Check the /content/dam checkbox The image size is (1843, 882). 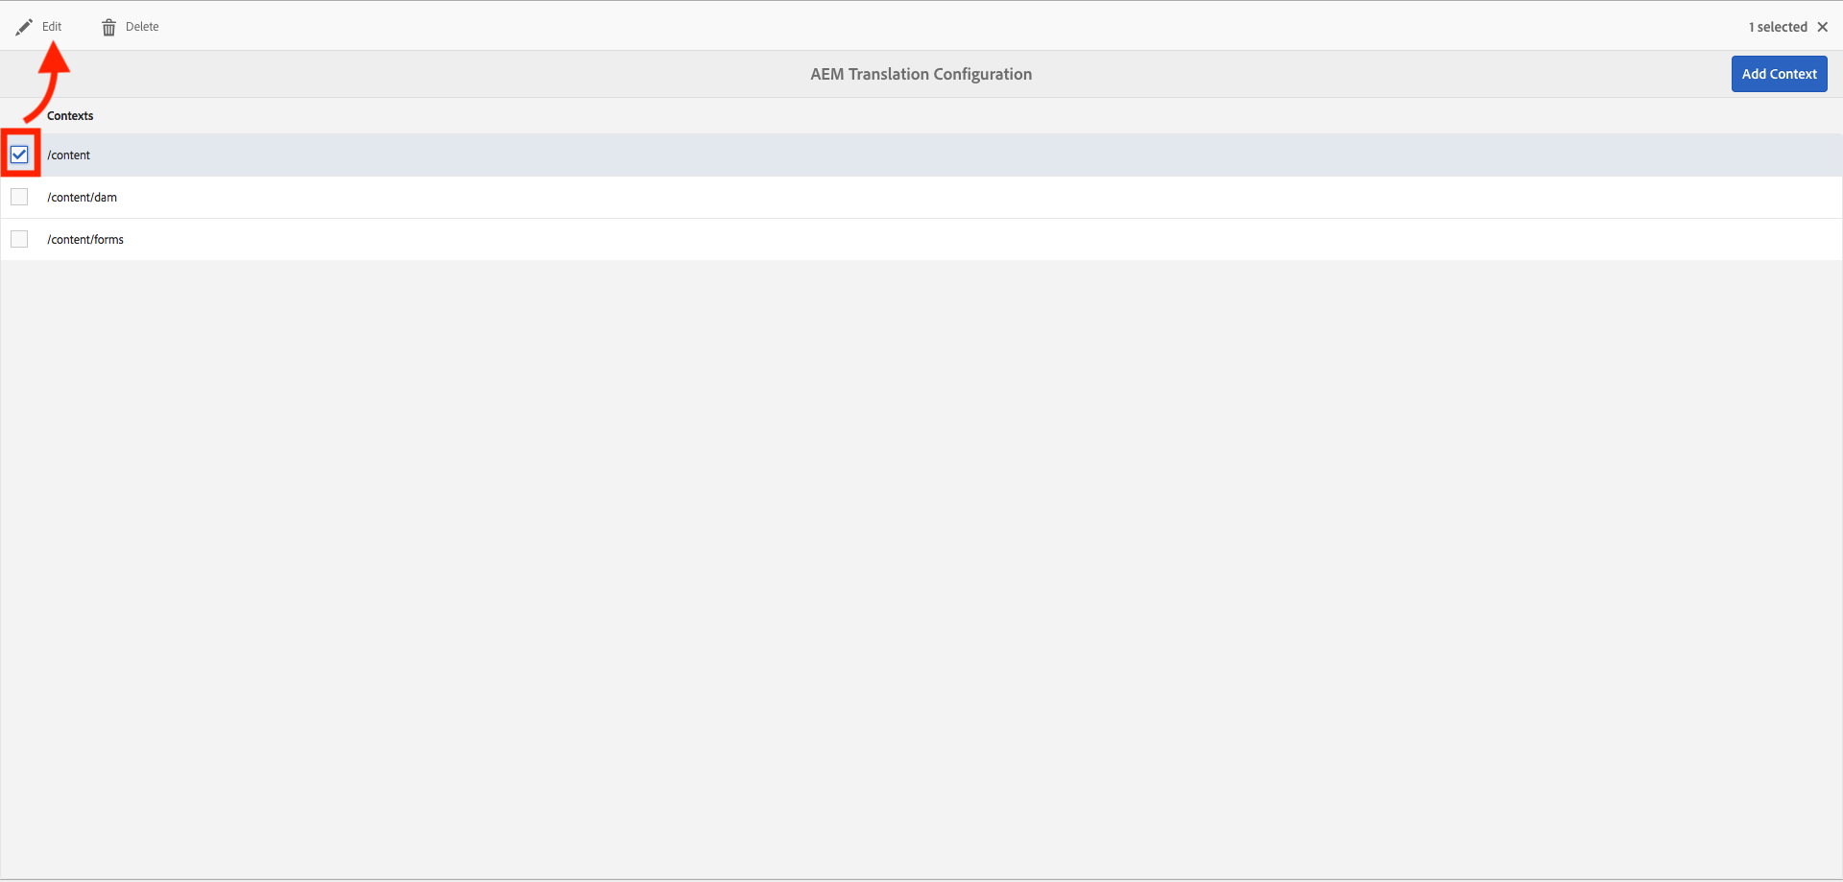click(19, 197)
